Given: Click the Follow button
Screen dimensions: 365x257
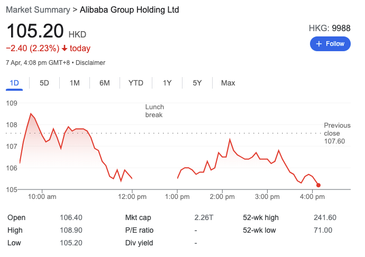Looking at the screenshot, I should point(330,44).
